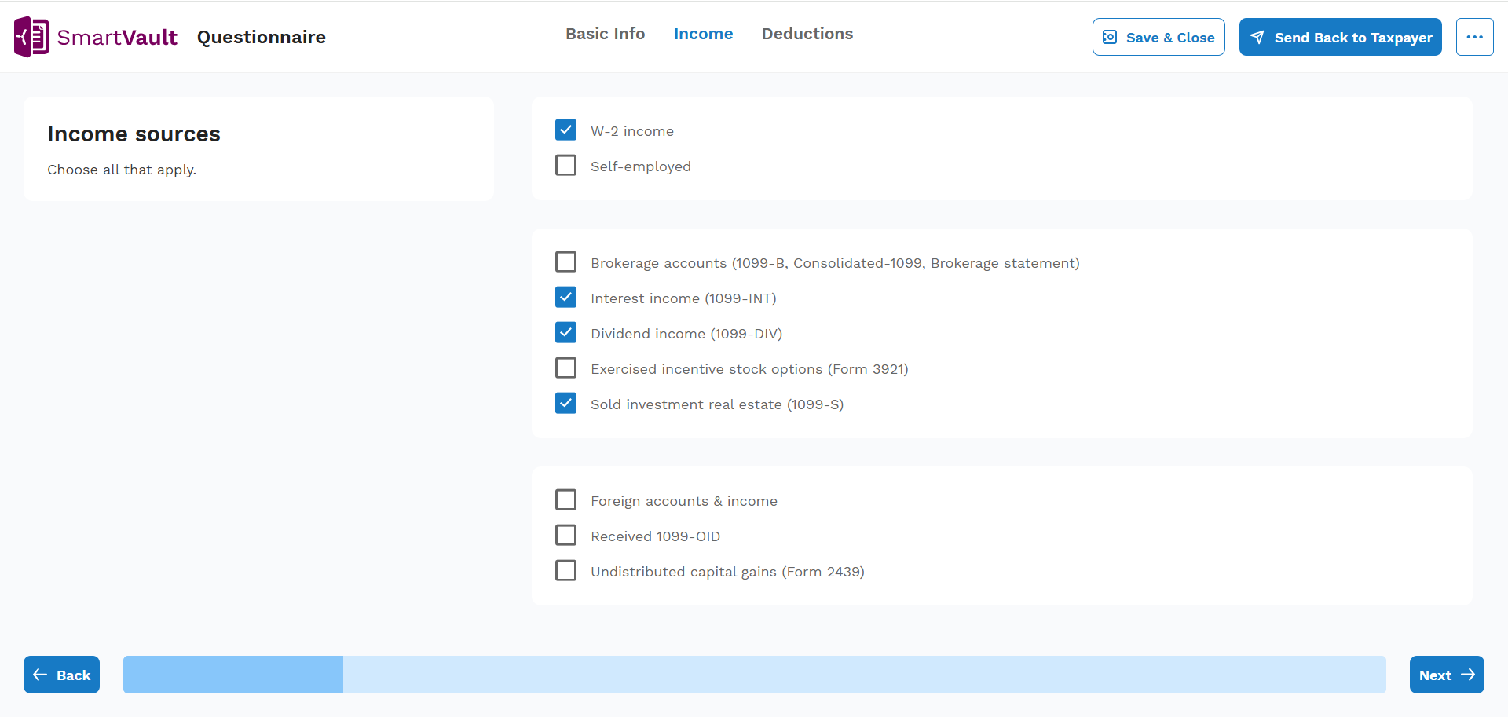Switch to the Basic Info tab
Screen dimensions: 1508x717
605,34
